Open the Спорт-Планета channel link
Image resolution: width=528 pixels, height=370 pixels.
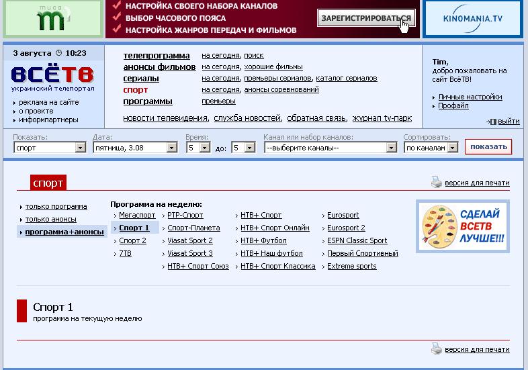point(193,228)
